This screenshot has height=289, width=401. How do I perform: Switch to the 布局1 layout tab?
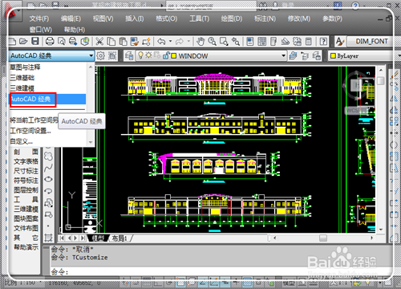119,238
